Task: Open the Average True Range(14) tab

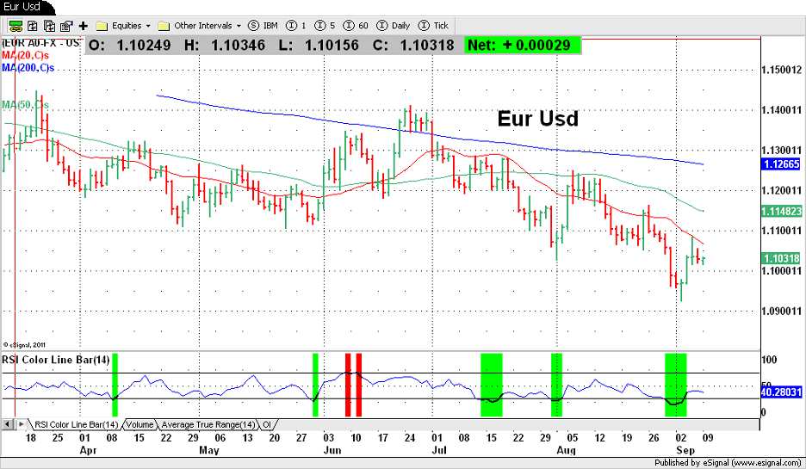Action: pyautogui.click(x=208, y=425)
